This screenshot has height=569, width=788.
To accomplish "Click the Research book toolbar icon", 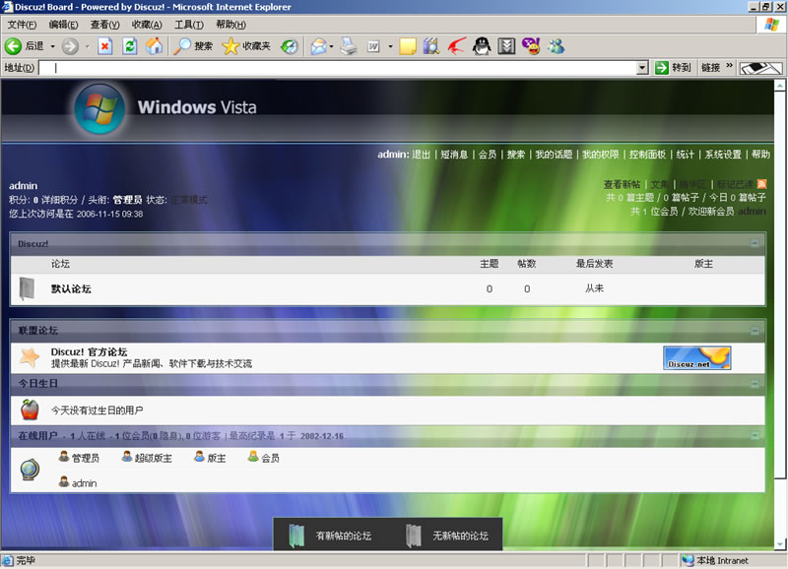I will [431, 46].
